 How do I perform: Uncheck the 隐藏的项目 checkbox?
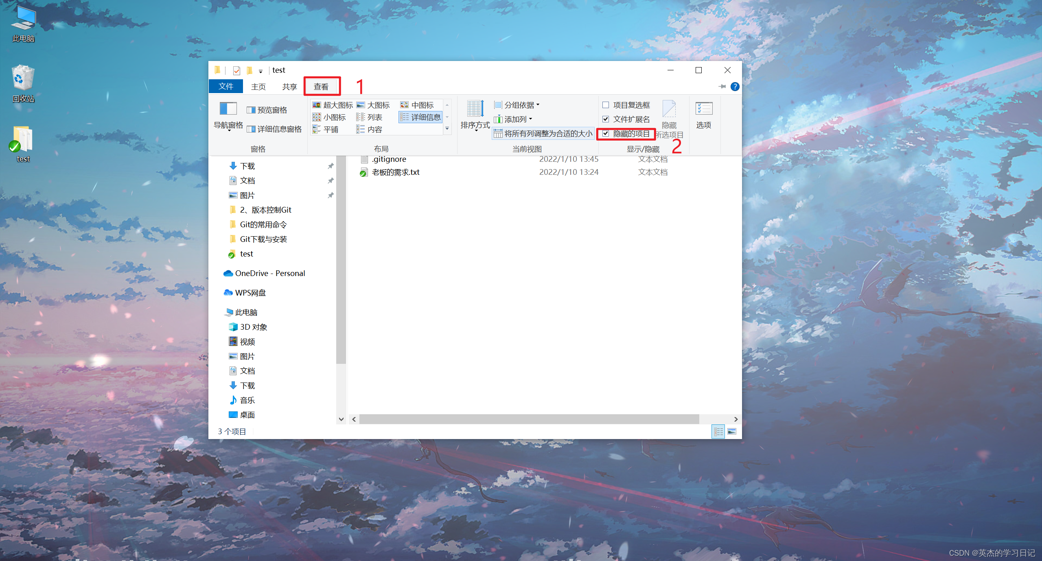(x=606, y=134)
